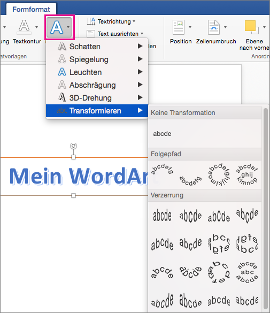The width and height of the screenshot is (270, 313).
Task: Click the bottom middle resize handle
Action: tap(73, 195)
